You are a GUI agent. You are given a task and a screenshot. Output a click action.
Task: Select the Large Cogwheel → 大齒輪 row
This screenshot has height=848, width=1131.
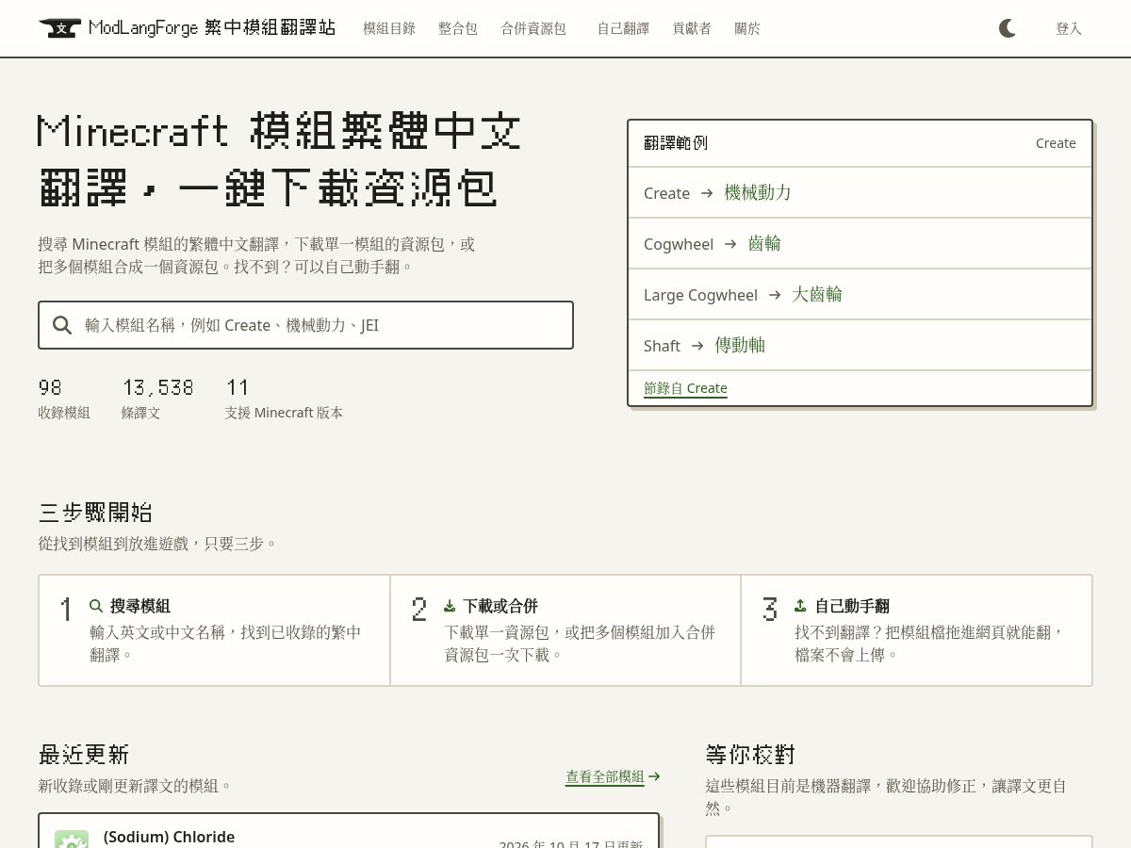click(860, 294)
